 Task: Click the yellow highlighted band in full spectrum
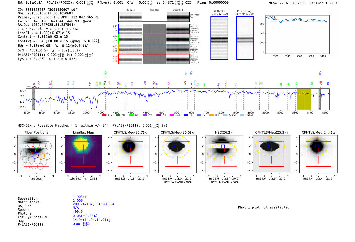[x=304, y=99]
